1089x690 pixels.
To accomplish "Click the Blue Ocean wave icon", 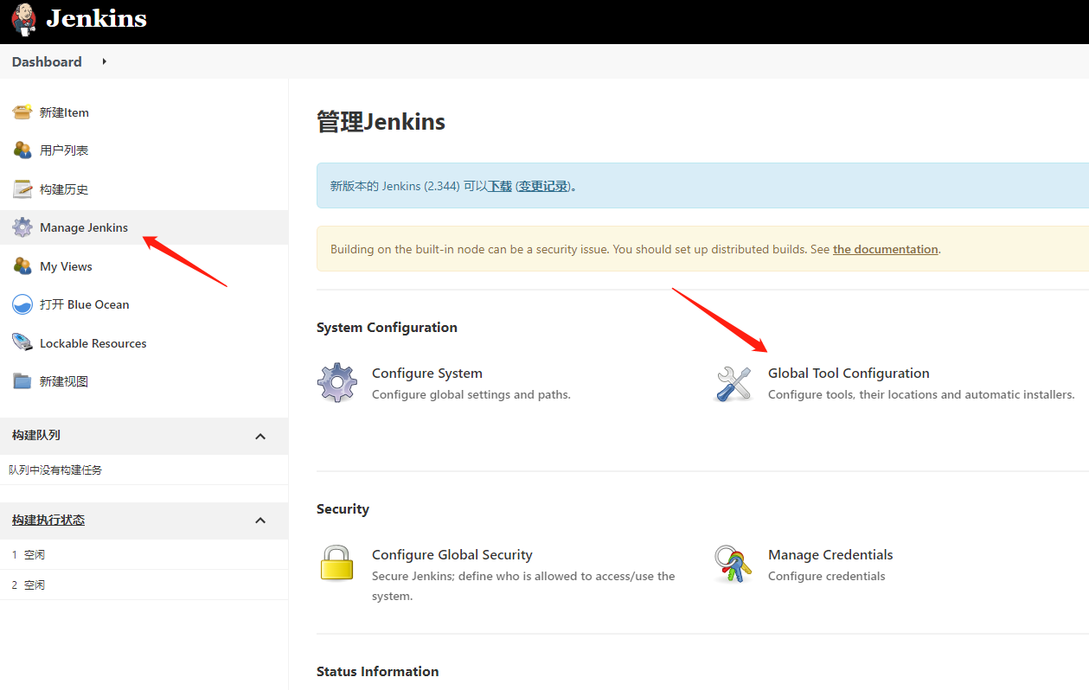I will (x=22, y=304).
